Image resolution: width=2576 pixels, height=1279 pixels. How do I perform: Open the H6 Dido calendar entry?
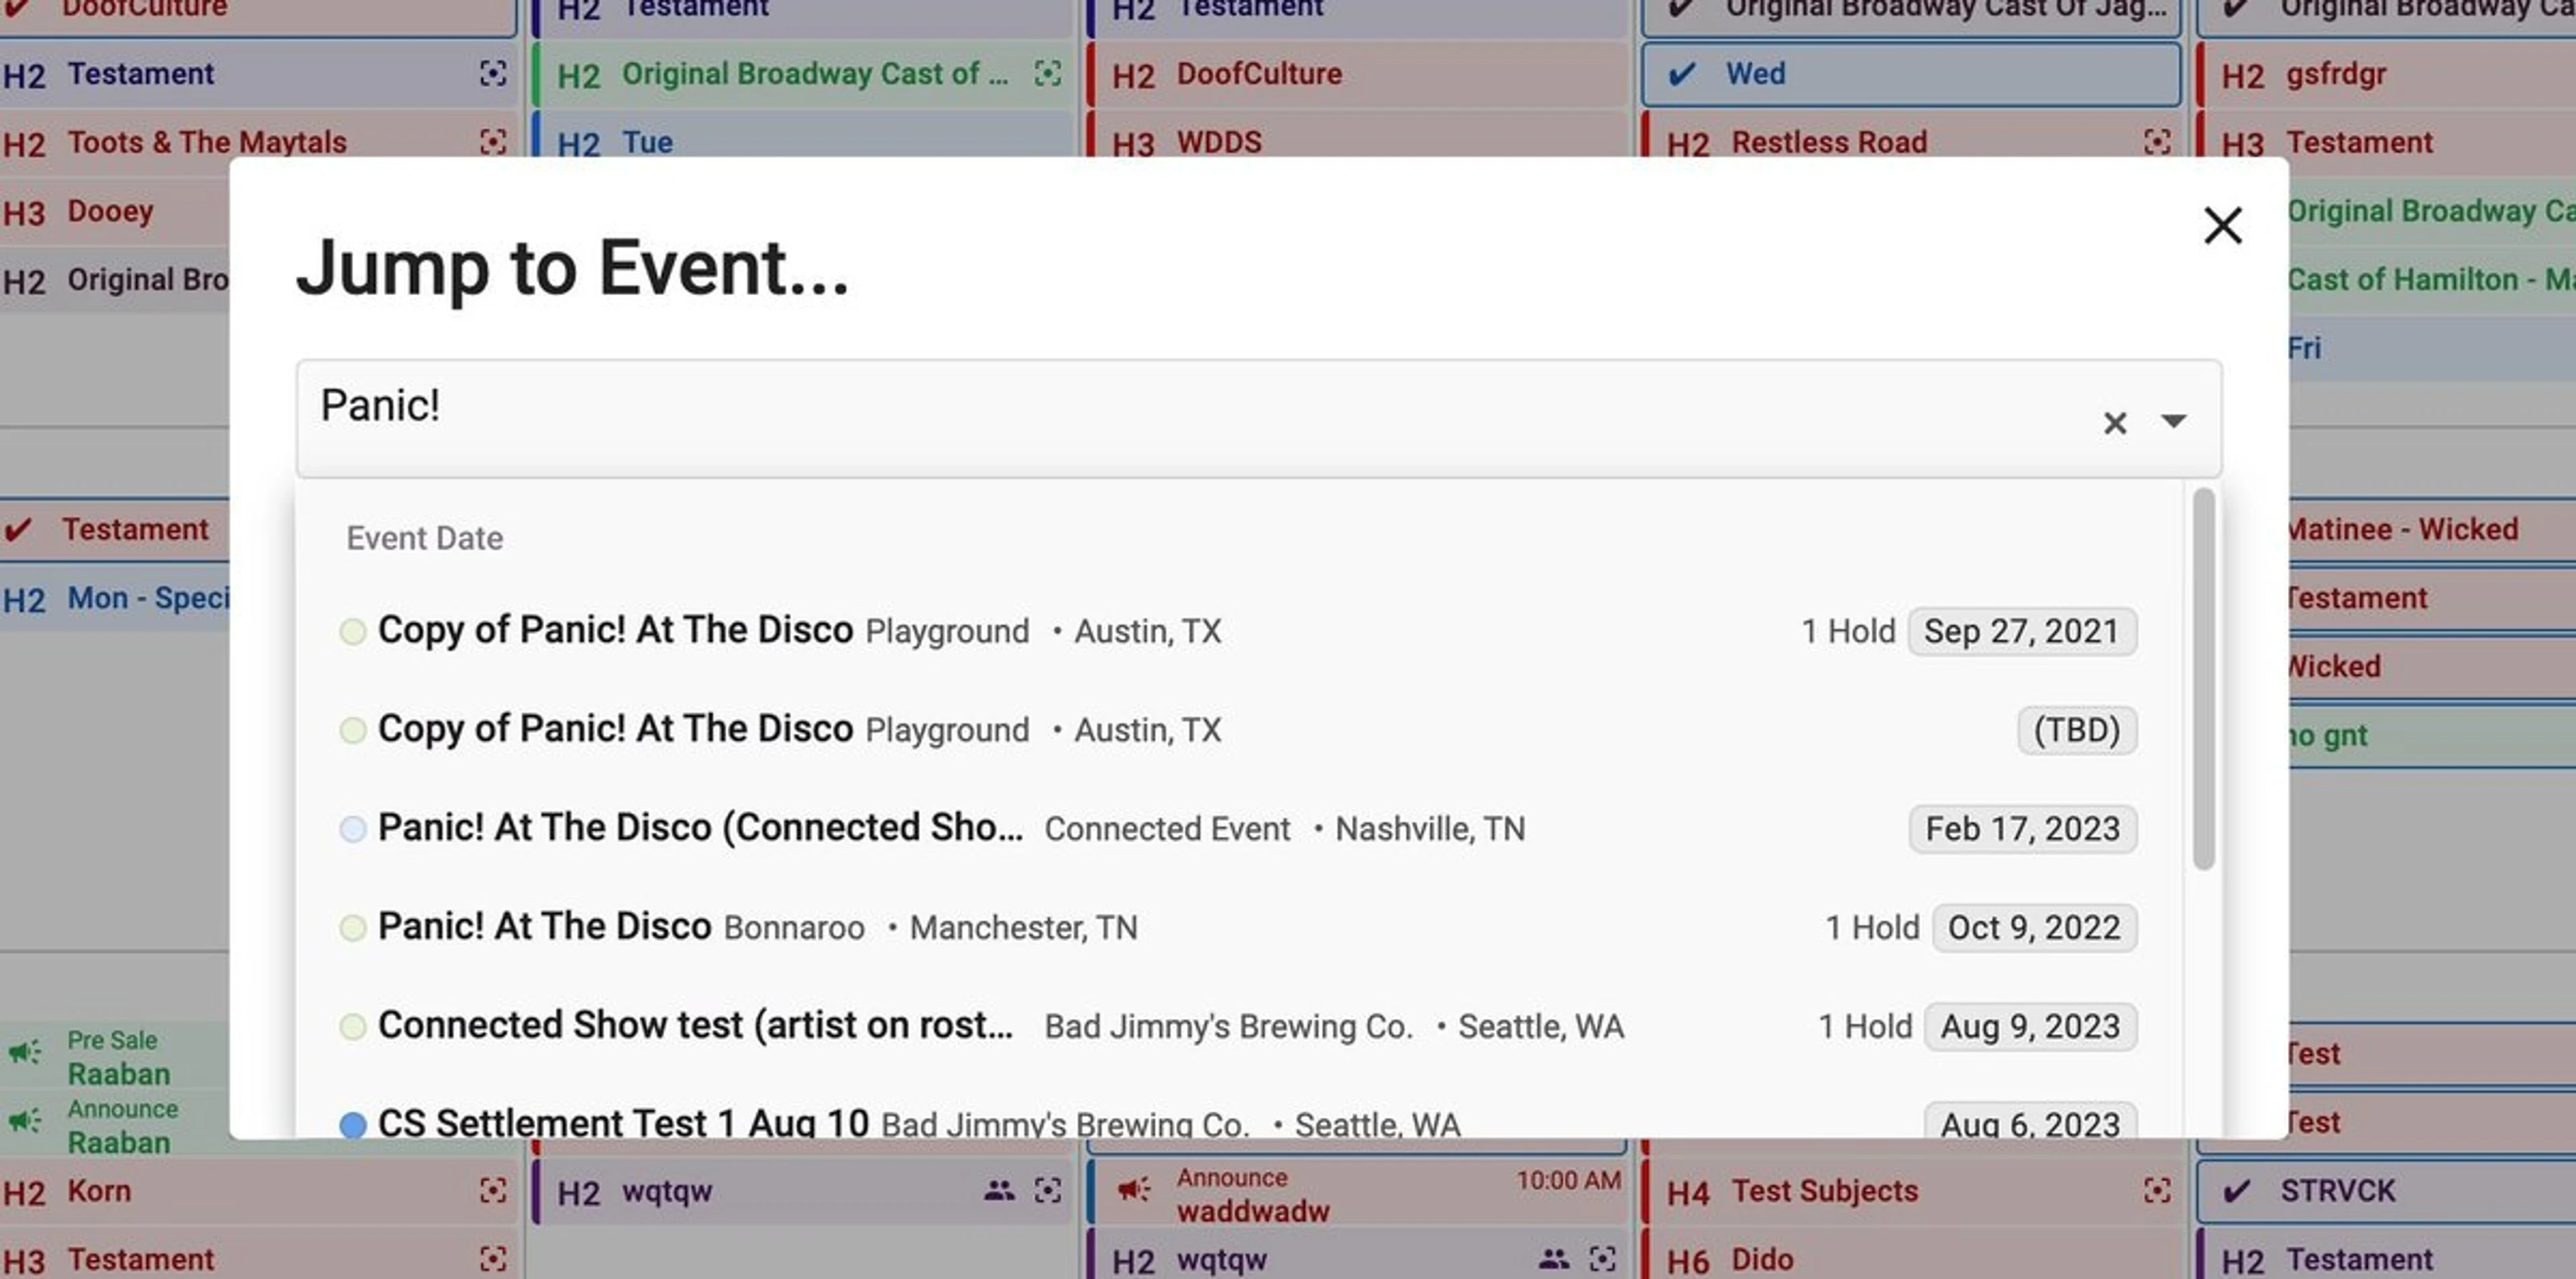point(1911,1253)
